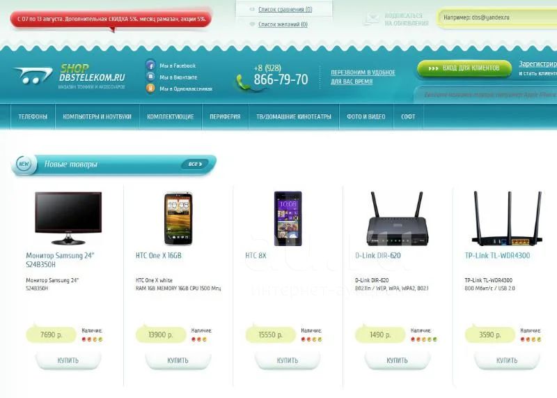Screen dimensions: 557x398
Task: Focus the email subscription input field
Action: point(498,17)
